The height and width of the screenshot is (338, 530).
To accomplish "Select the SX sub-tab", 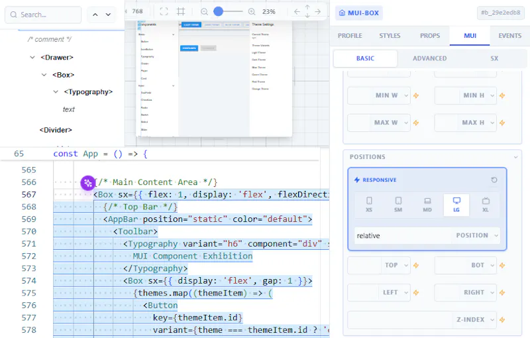I will 494,58.
